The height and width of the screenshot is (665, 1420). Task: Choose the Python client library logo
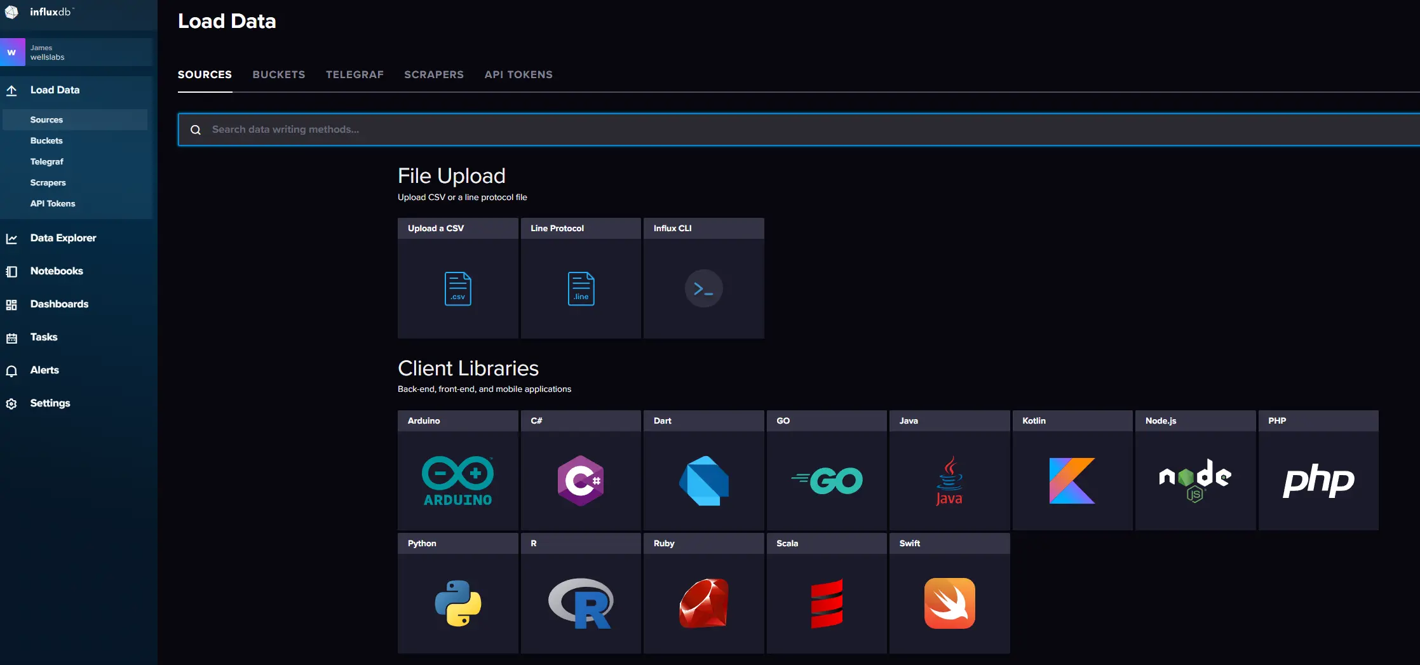tap(458, 603)
